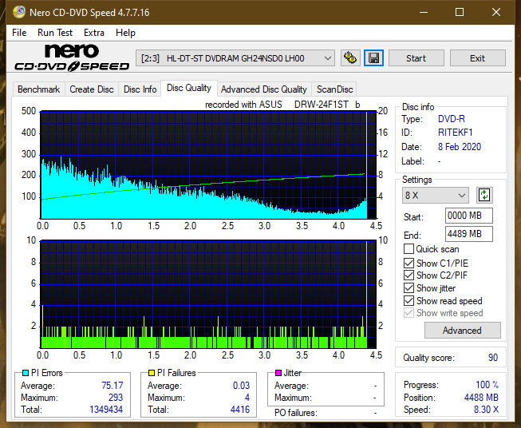521x428 pixels.
Task: Click the Start button
Action: point(416,58)
